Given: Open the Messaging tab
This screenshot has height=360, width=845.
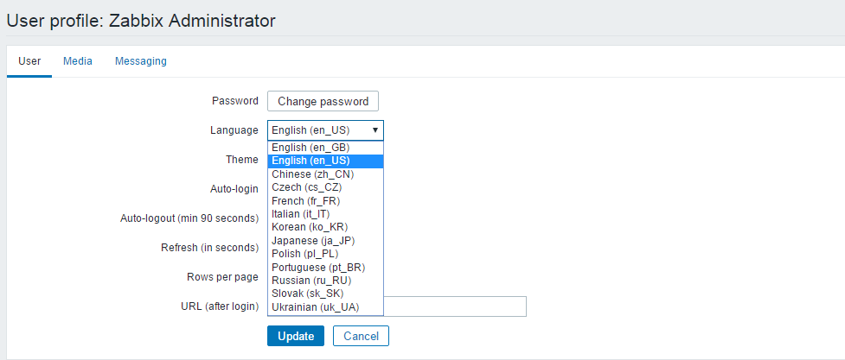Looking at the screenshot, I should tap(141, 61).
